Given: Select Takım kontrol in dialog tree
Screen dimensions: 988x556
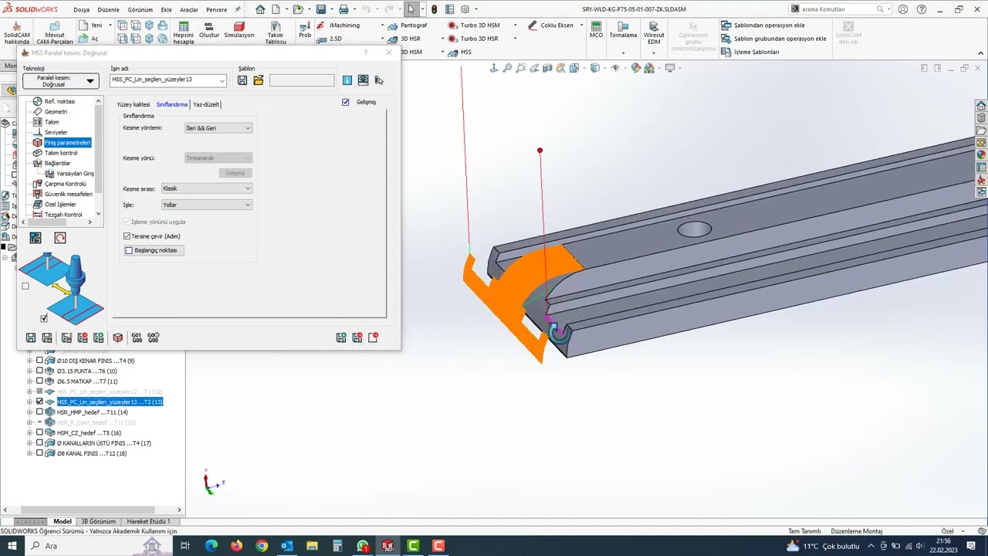Looking at the screenshot, I should tap(61, 153).
